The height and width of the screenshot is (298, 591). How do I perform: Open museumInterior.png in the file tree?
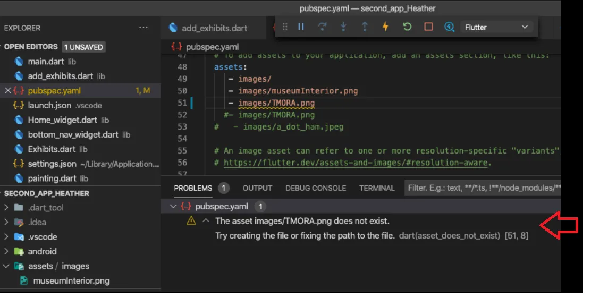pyautogui.click(x=71, y=280)
